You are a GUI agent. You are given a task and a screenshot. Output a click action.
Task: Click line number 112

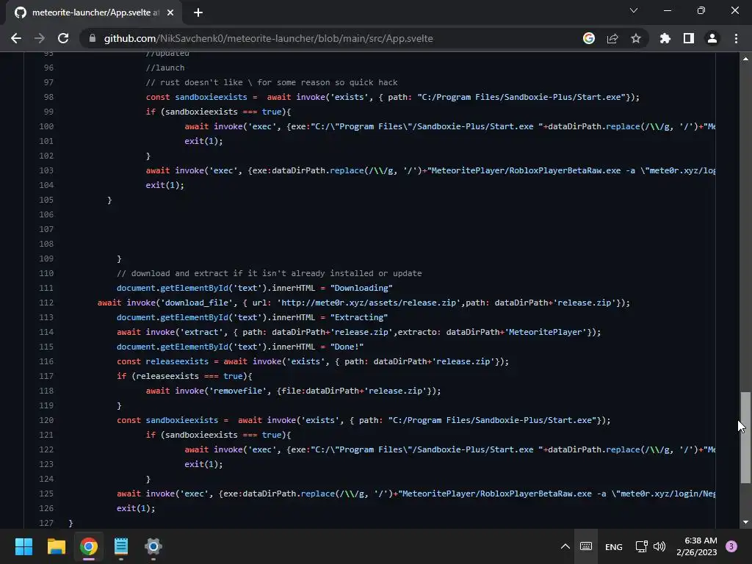(46, 303)
